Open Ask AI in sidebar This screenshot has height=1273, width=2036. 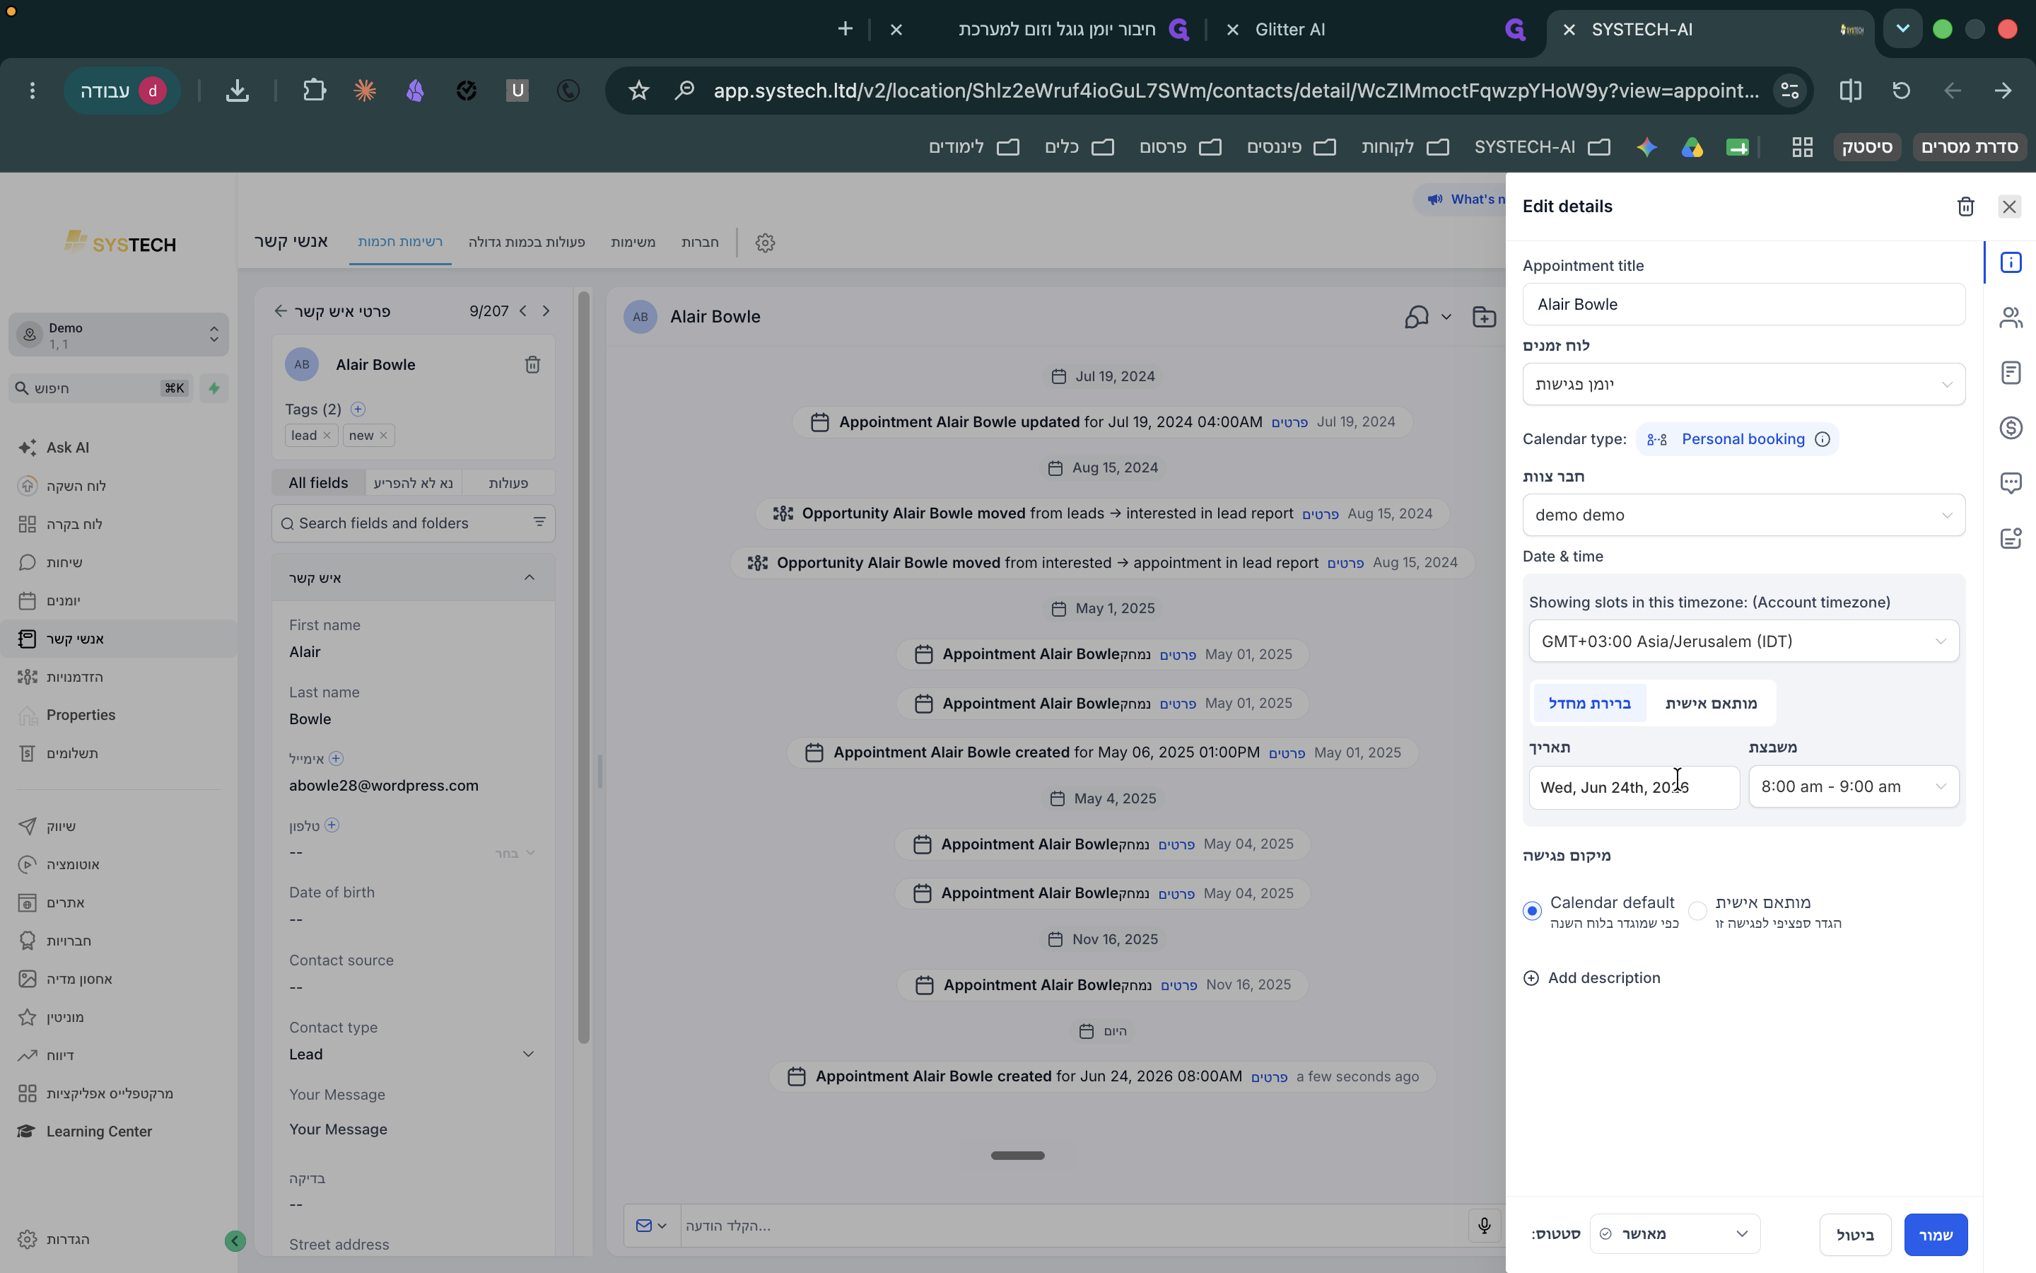(67, 447)
